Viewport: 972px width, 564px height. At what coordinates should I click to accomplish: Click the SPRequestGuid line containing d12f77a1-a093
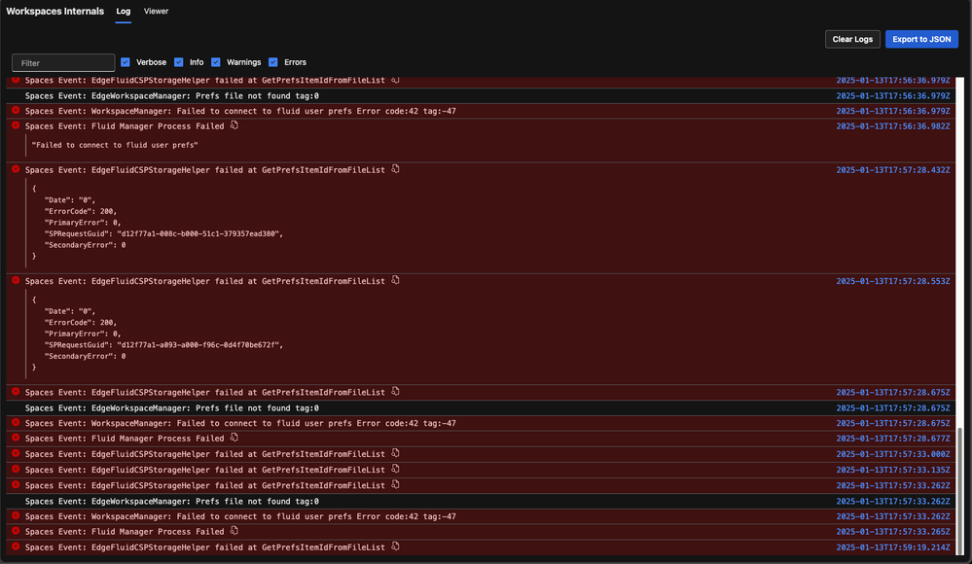pyautogui.click(x=163, y=344)
